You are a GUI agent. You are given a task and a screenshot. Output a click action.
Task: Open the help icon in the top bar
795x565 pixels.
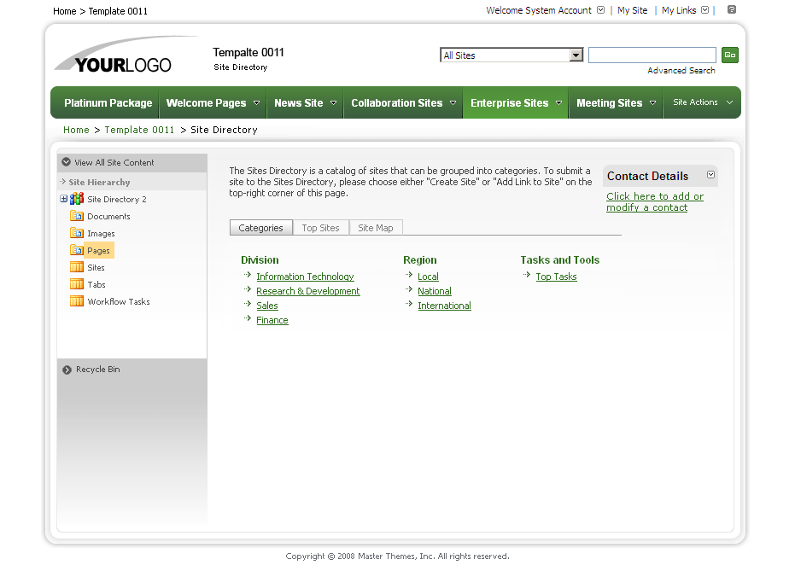tap(731, 10)
